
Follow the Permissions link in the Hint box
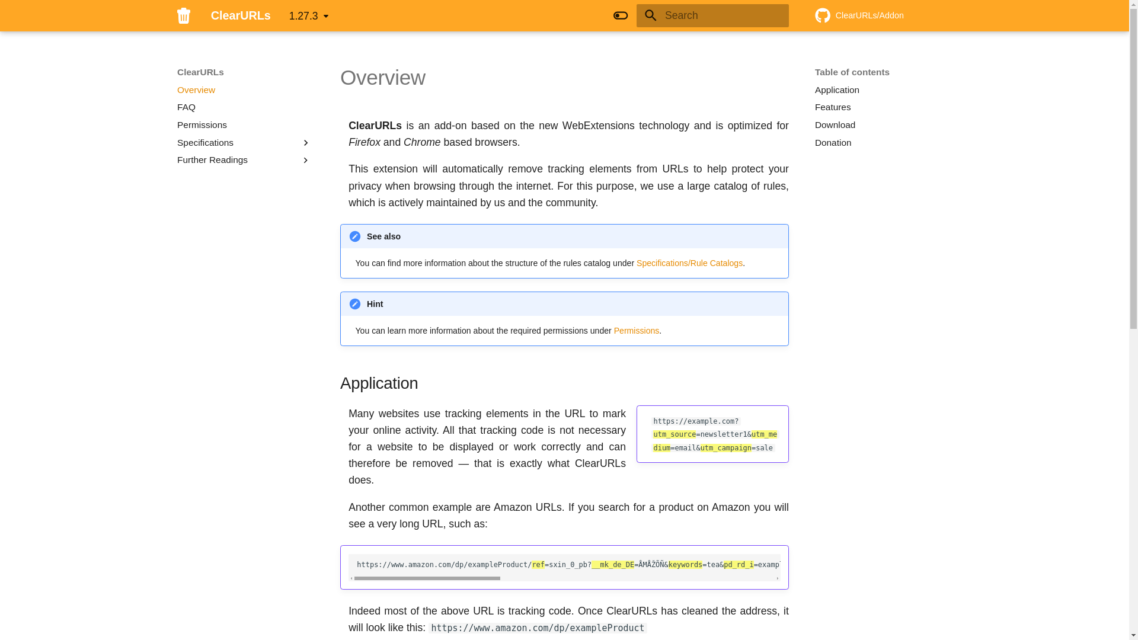[x=637, y=331]
